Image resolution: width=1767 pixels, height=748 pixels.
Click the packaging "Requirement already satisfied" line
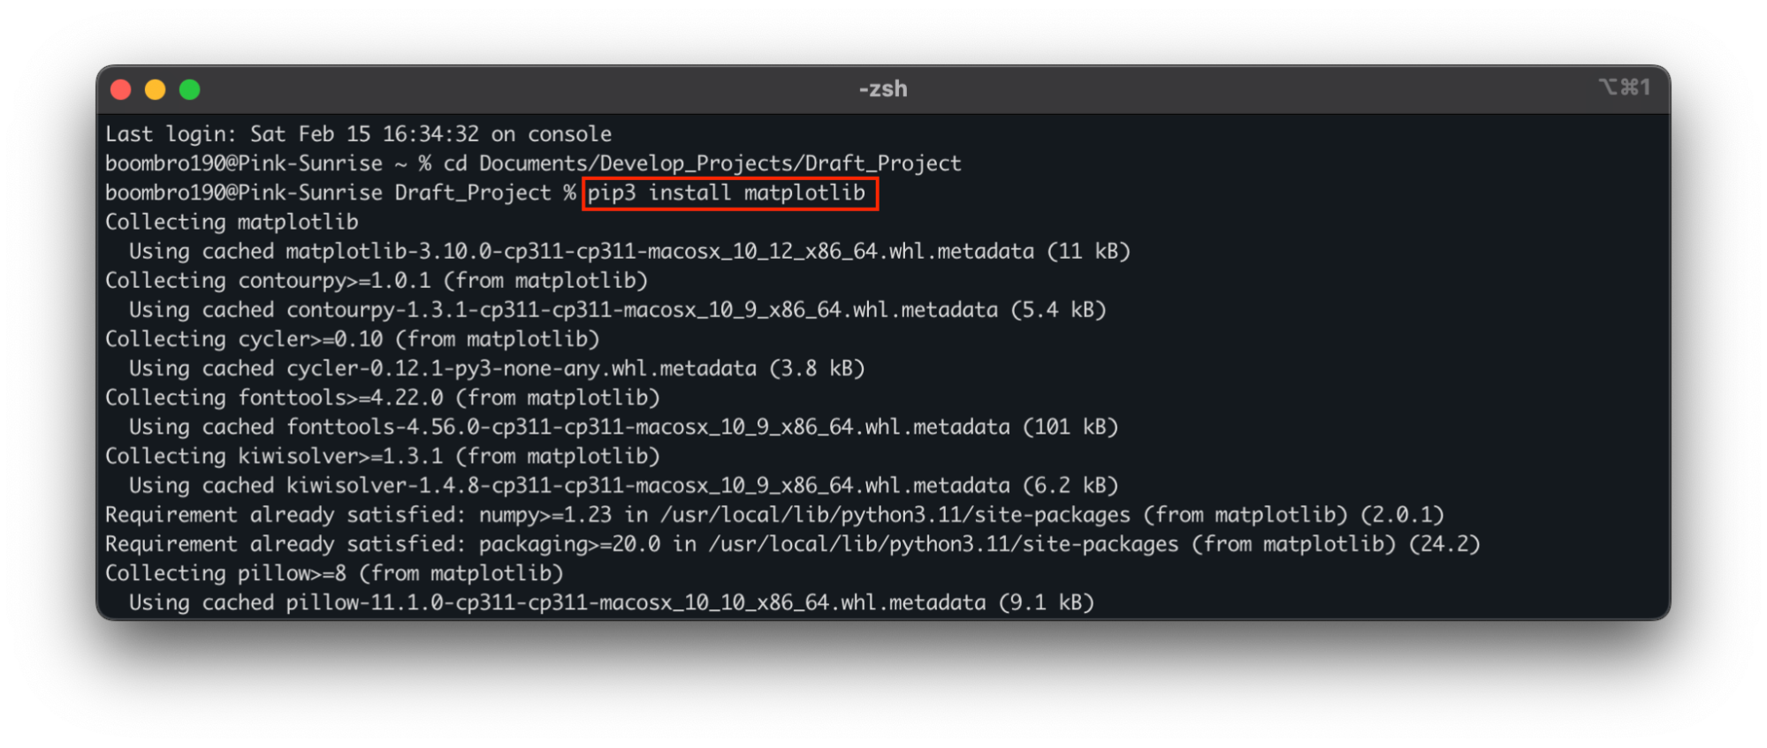791,544
